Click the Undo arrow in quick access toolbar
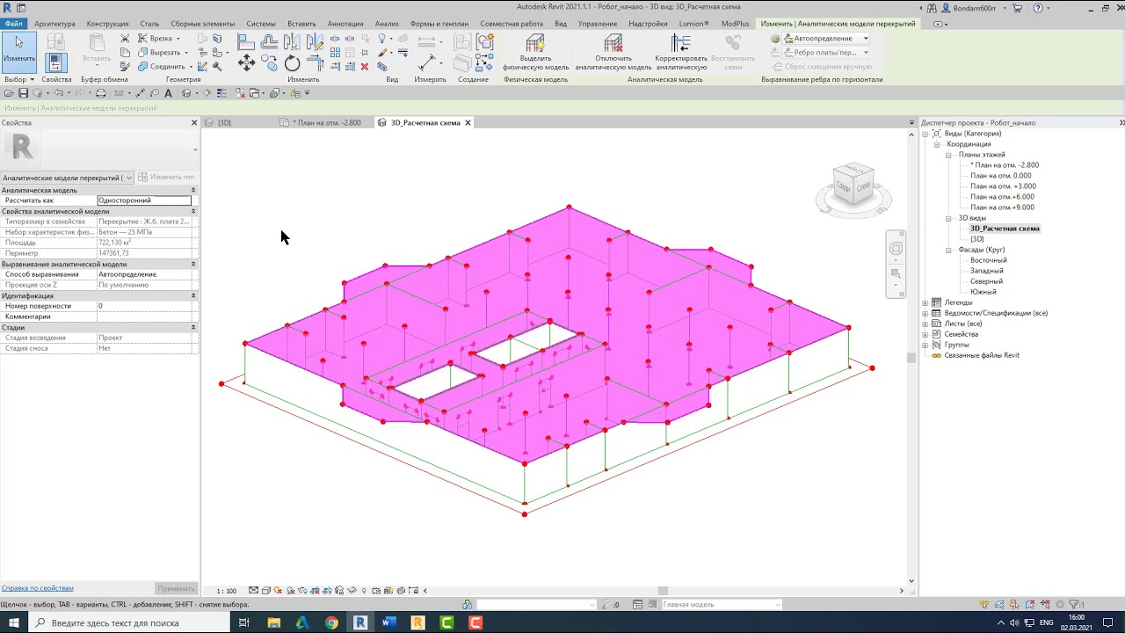Viewport: 1125px width, 633px height. click(59, 93)
